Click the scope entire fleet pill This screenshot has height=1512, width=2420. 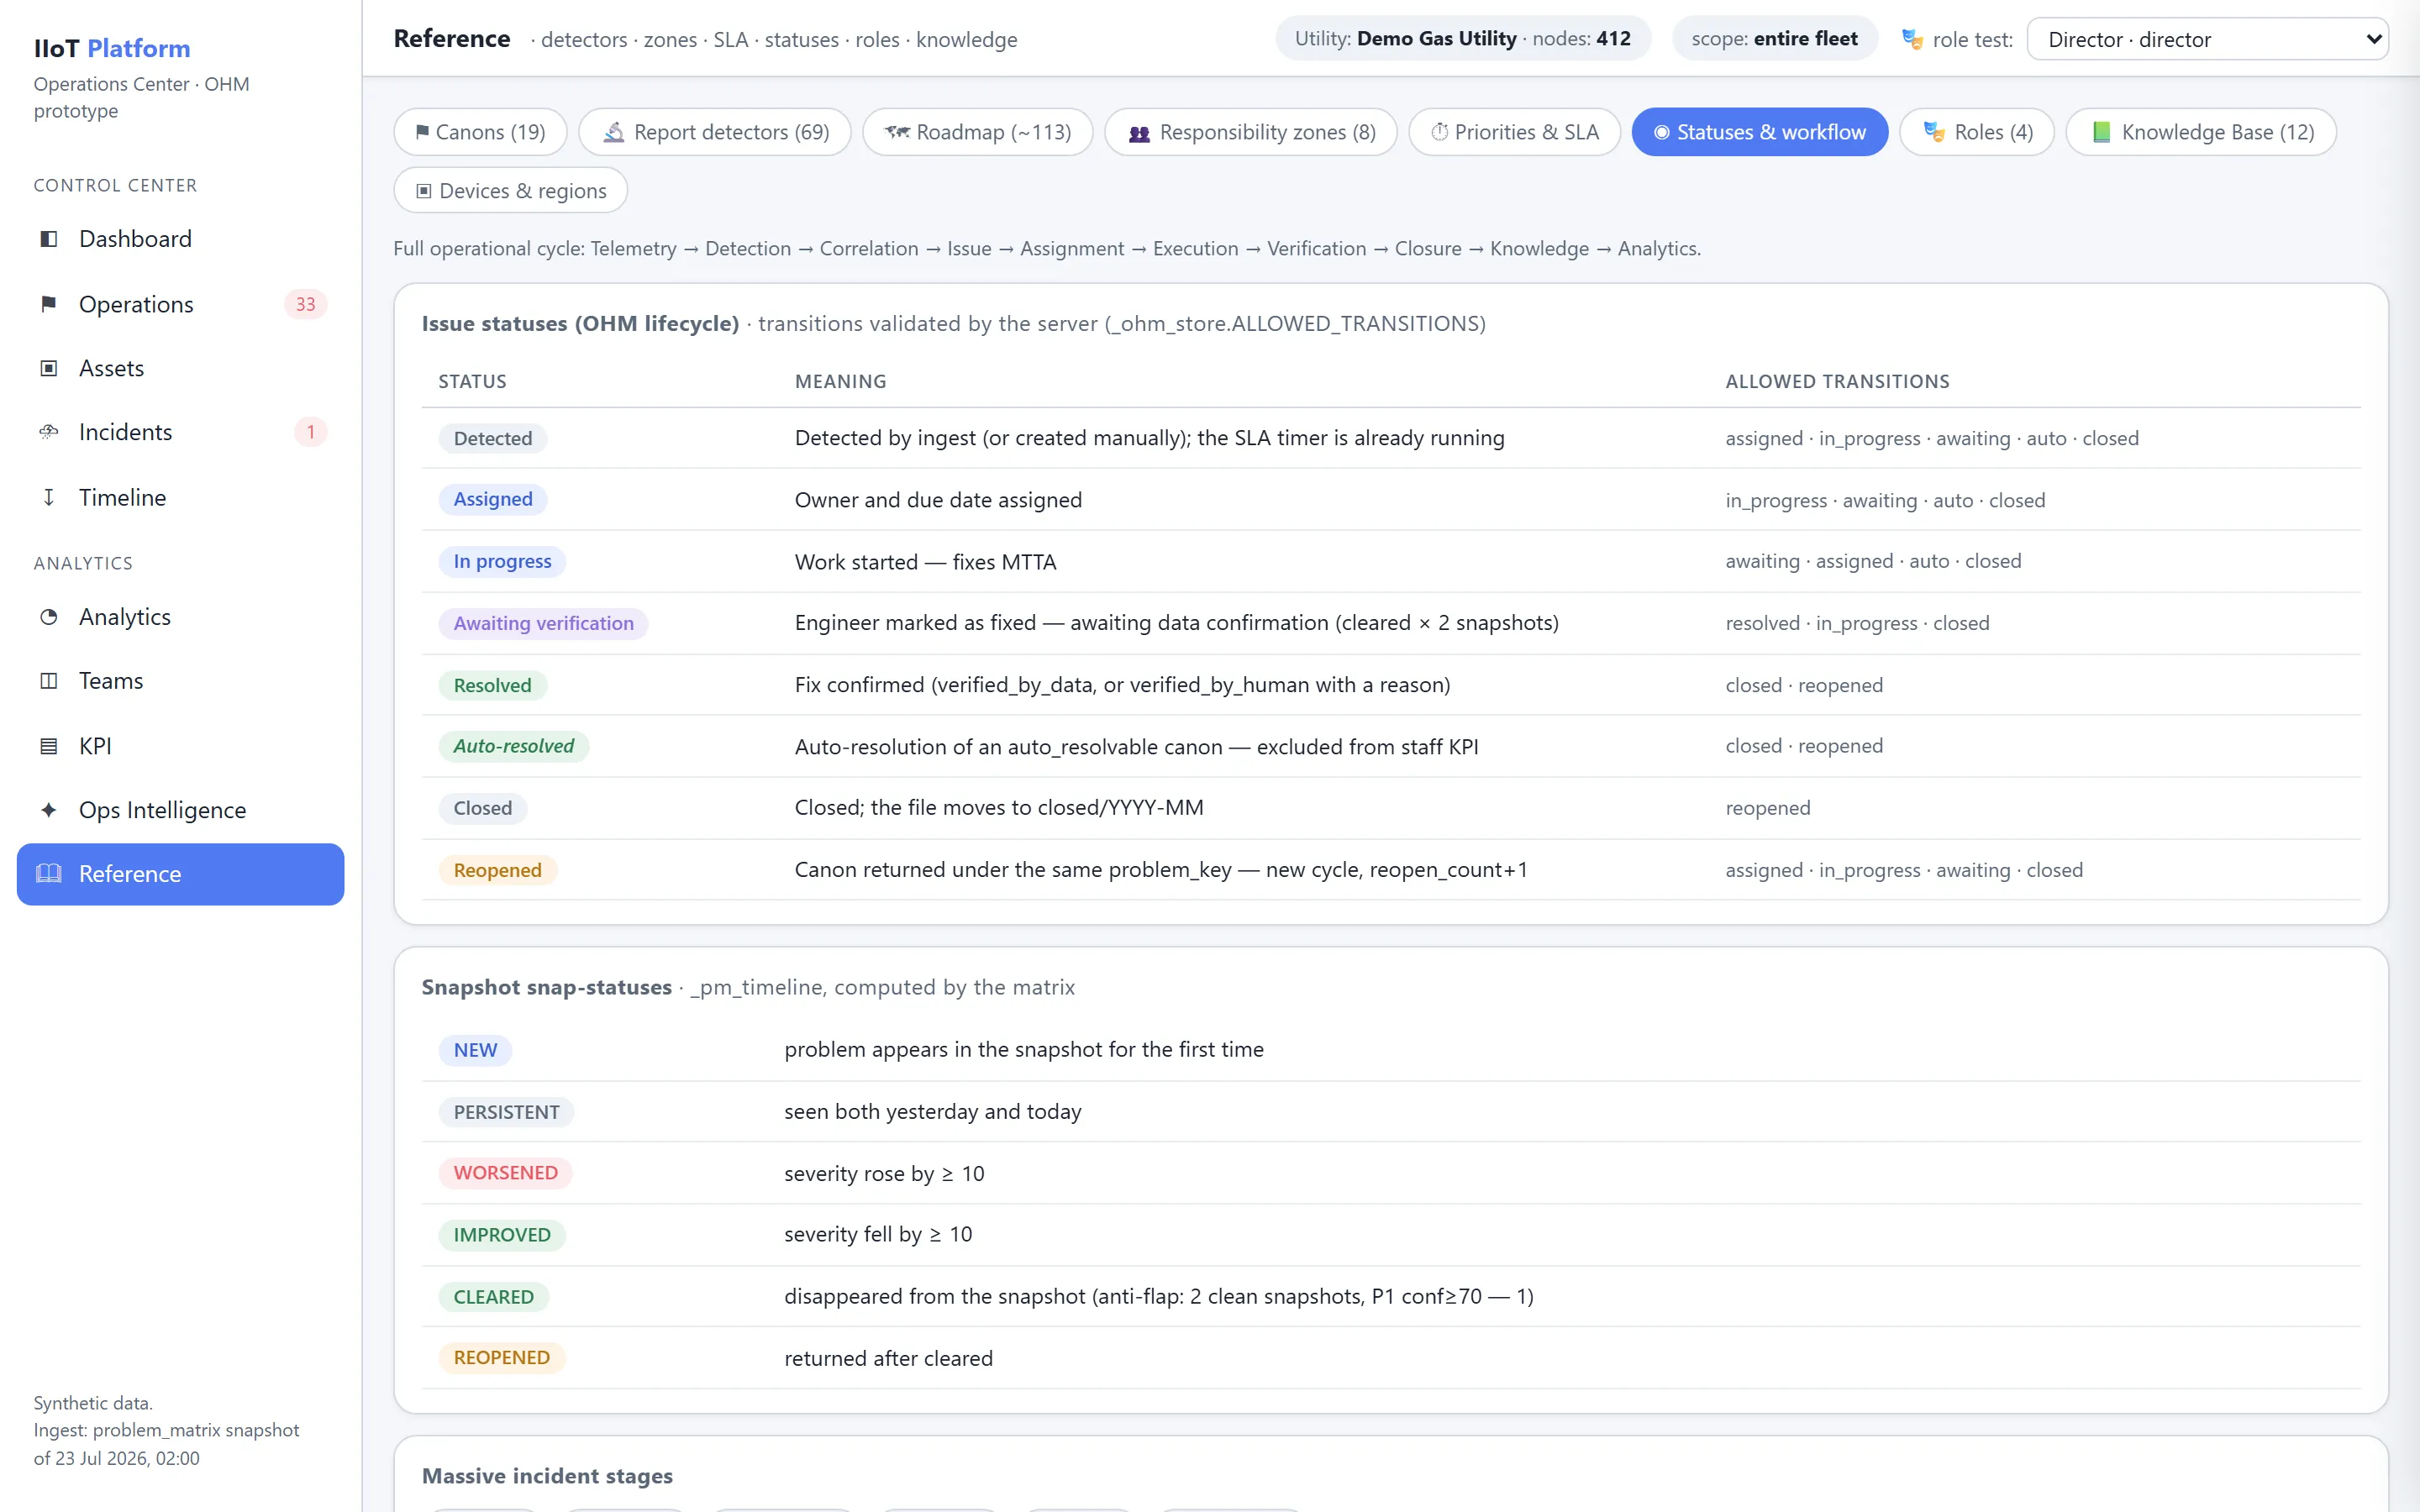click(1774, 39)
